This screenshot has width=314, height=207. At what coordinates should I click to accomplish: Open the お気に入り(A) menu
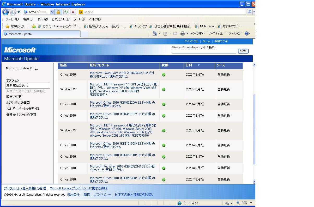61,19
